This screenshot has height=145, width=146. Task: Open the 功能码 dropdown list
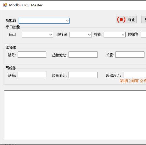pyautogui.click(x=44, y=21)
